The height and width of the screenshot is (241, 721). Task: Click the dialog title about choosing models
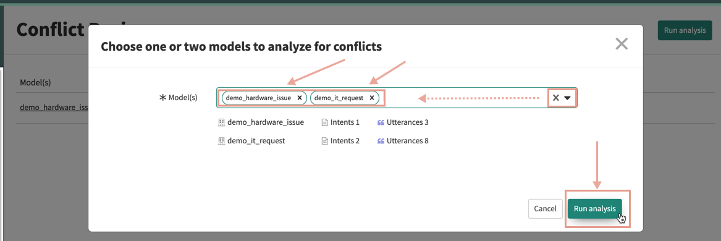coord(242,46)
